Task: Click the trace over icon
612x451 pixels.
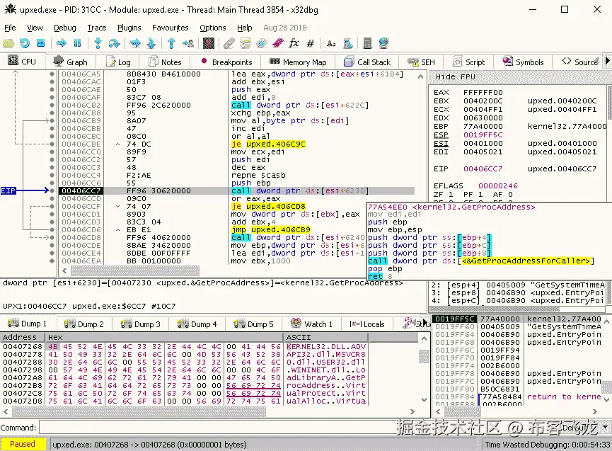Action: [151, 43]
